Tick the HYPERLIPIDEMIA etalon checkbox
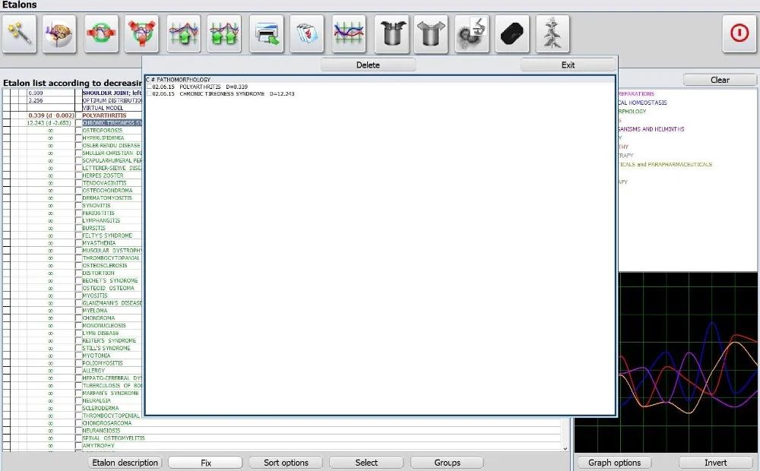This screenshot has width=760, height=471. pos(78,138)
